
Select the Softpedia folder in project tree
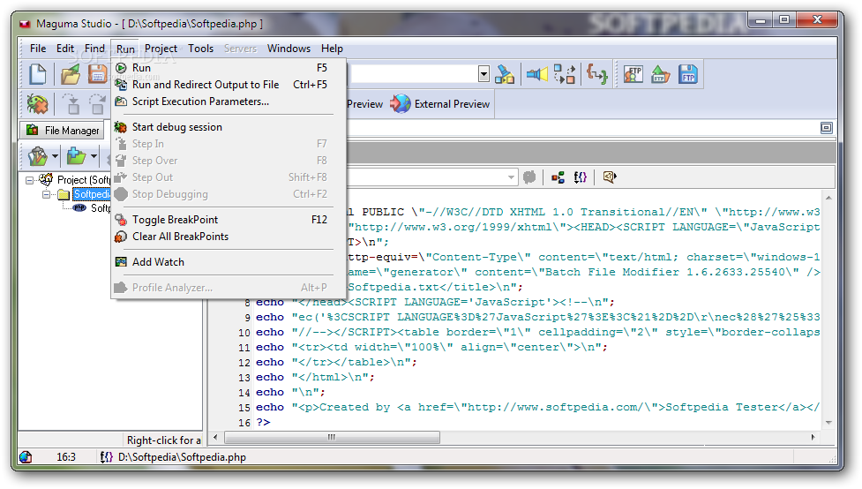pyautogui.click(x=91, y=194)
